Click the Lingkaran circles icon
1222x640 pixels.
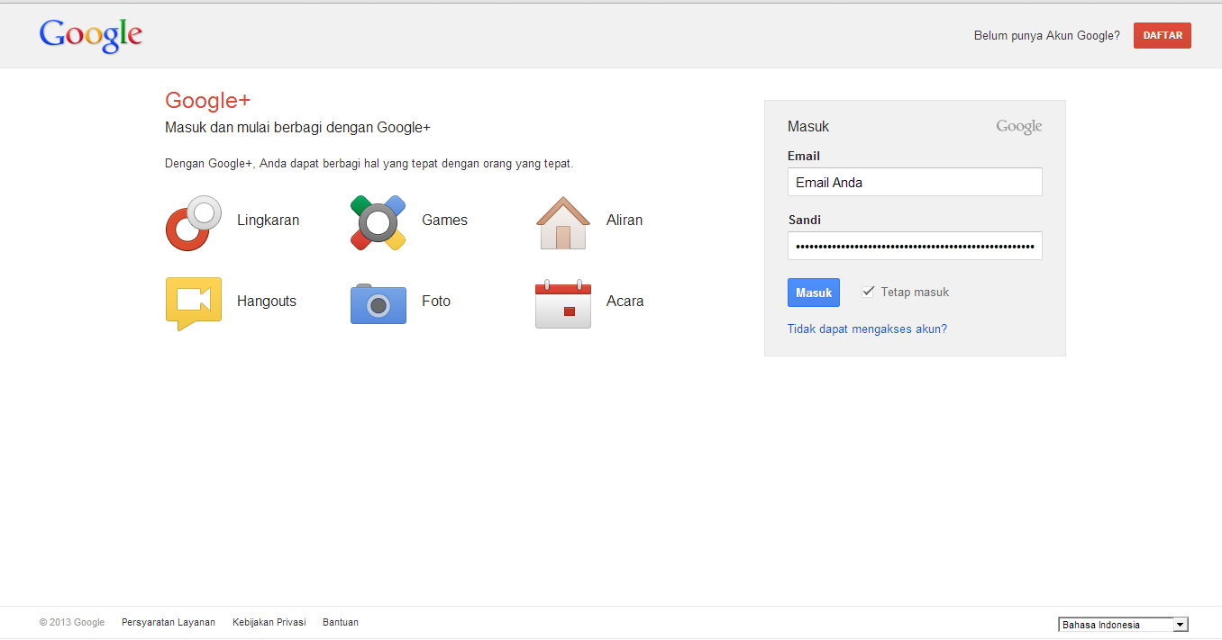point(194,222)
